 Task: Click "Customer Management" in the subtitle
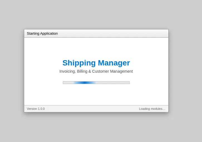(112, 71)
